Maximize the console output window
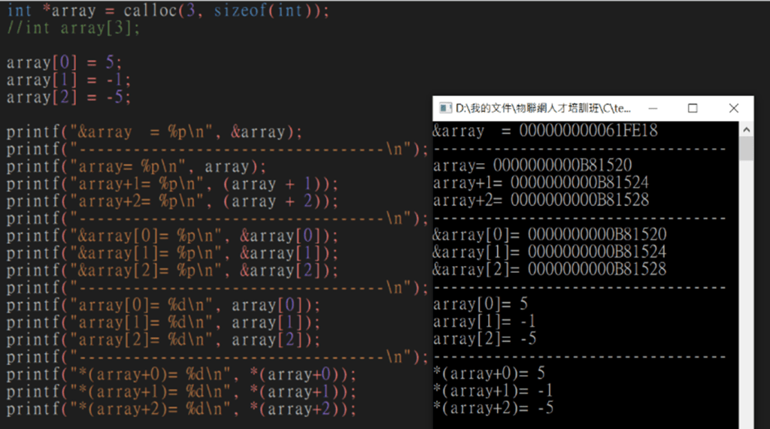770x429 pixels. tap(693, 108)
